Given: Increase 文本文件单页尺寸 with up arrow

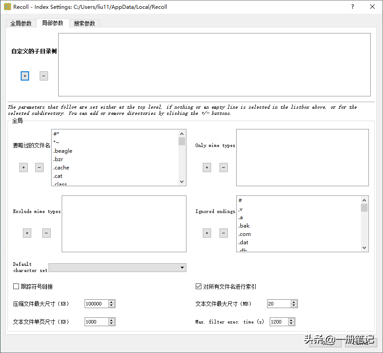Looking at the screenshot, I should pyautogui.click(x=112, y=320).
